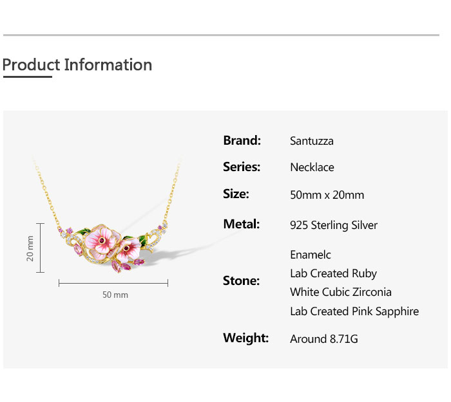This screenshot has height=402, width=451.
Task: Select the Santuzza brand name
Action: click(x=312, y=141)
